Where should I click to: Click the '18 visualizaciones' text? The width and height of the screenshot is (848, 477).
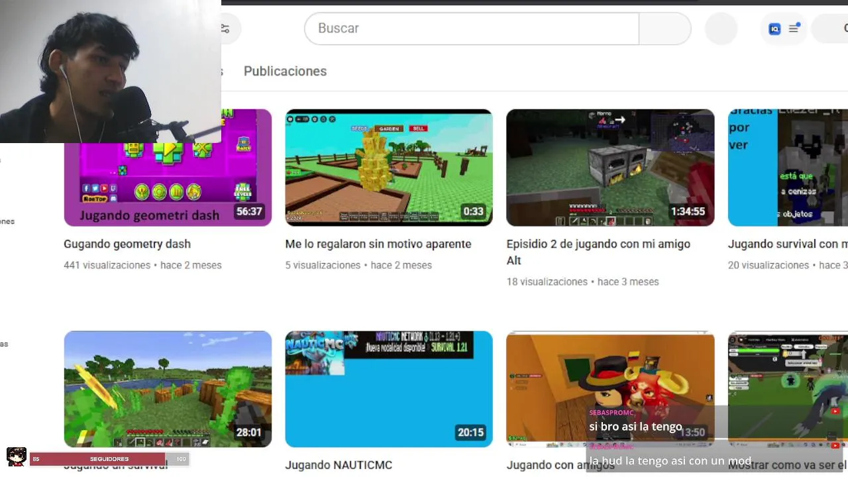click(x=547, y=282)
